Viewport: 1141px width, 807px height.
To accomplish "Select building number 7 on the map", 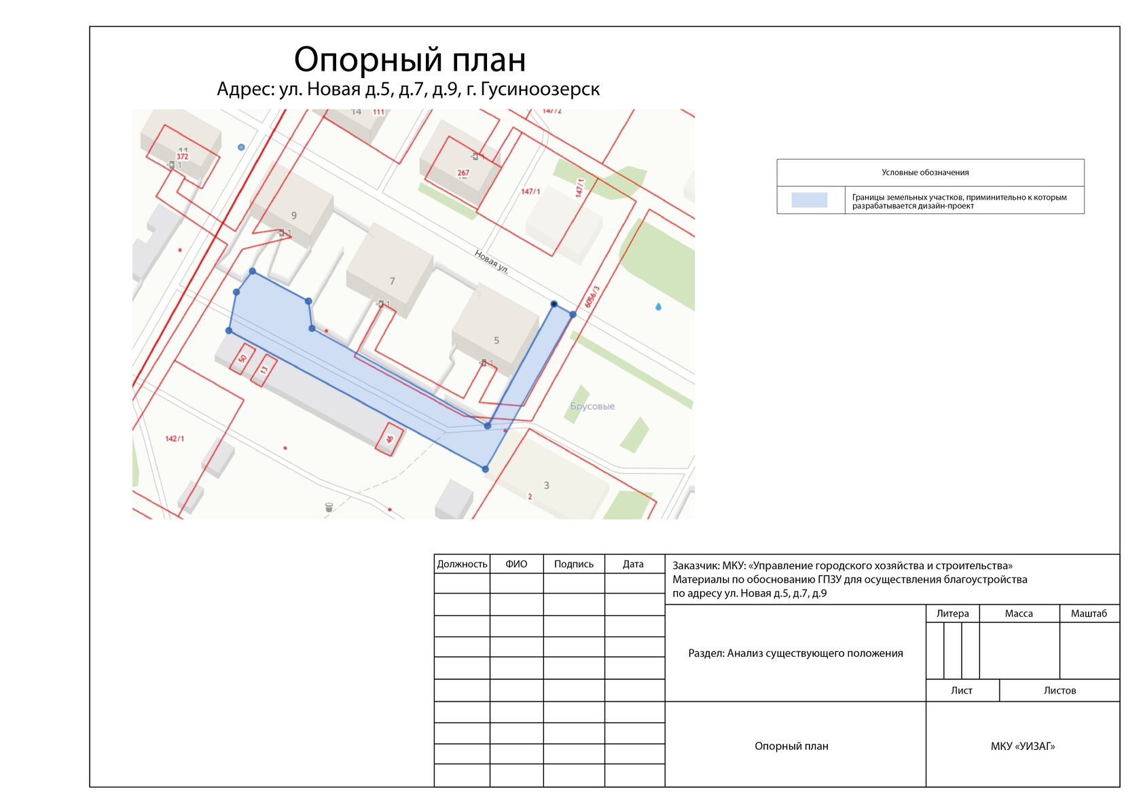I will tap(392, 281).
